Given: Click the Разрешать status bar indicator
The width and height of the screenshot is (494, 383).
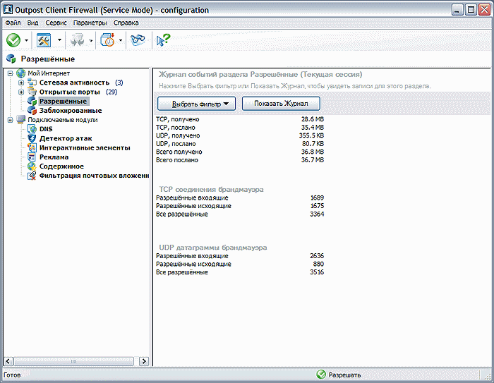Looking at the screenshot, I should [x=339, y=375].
